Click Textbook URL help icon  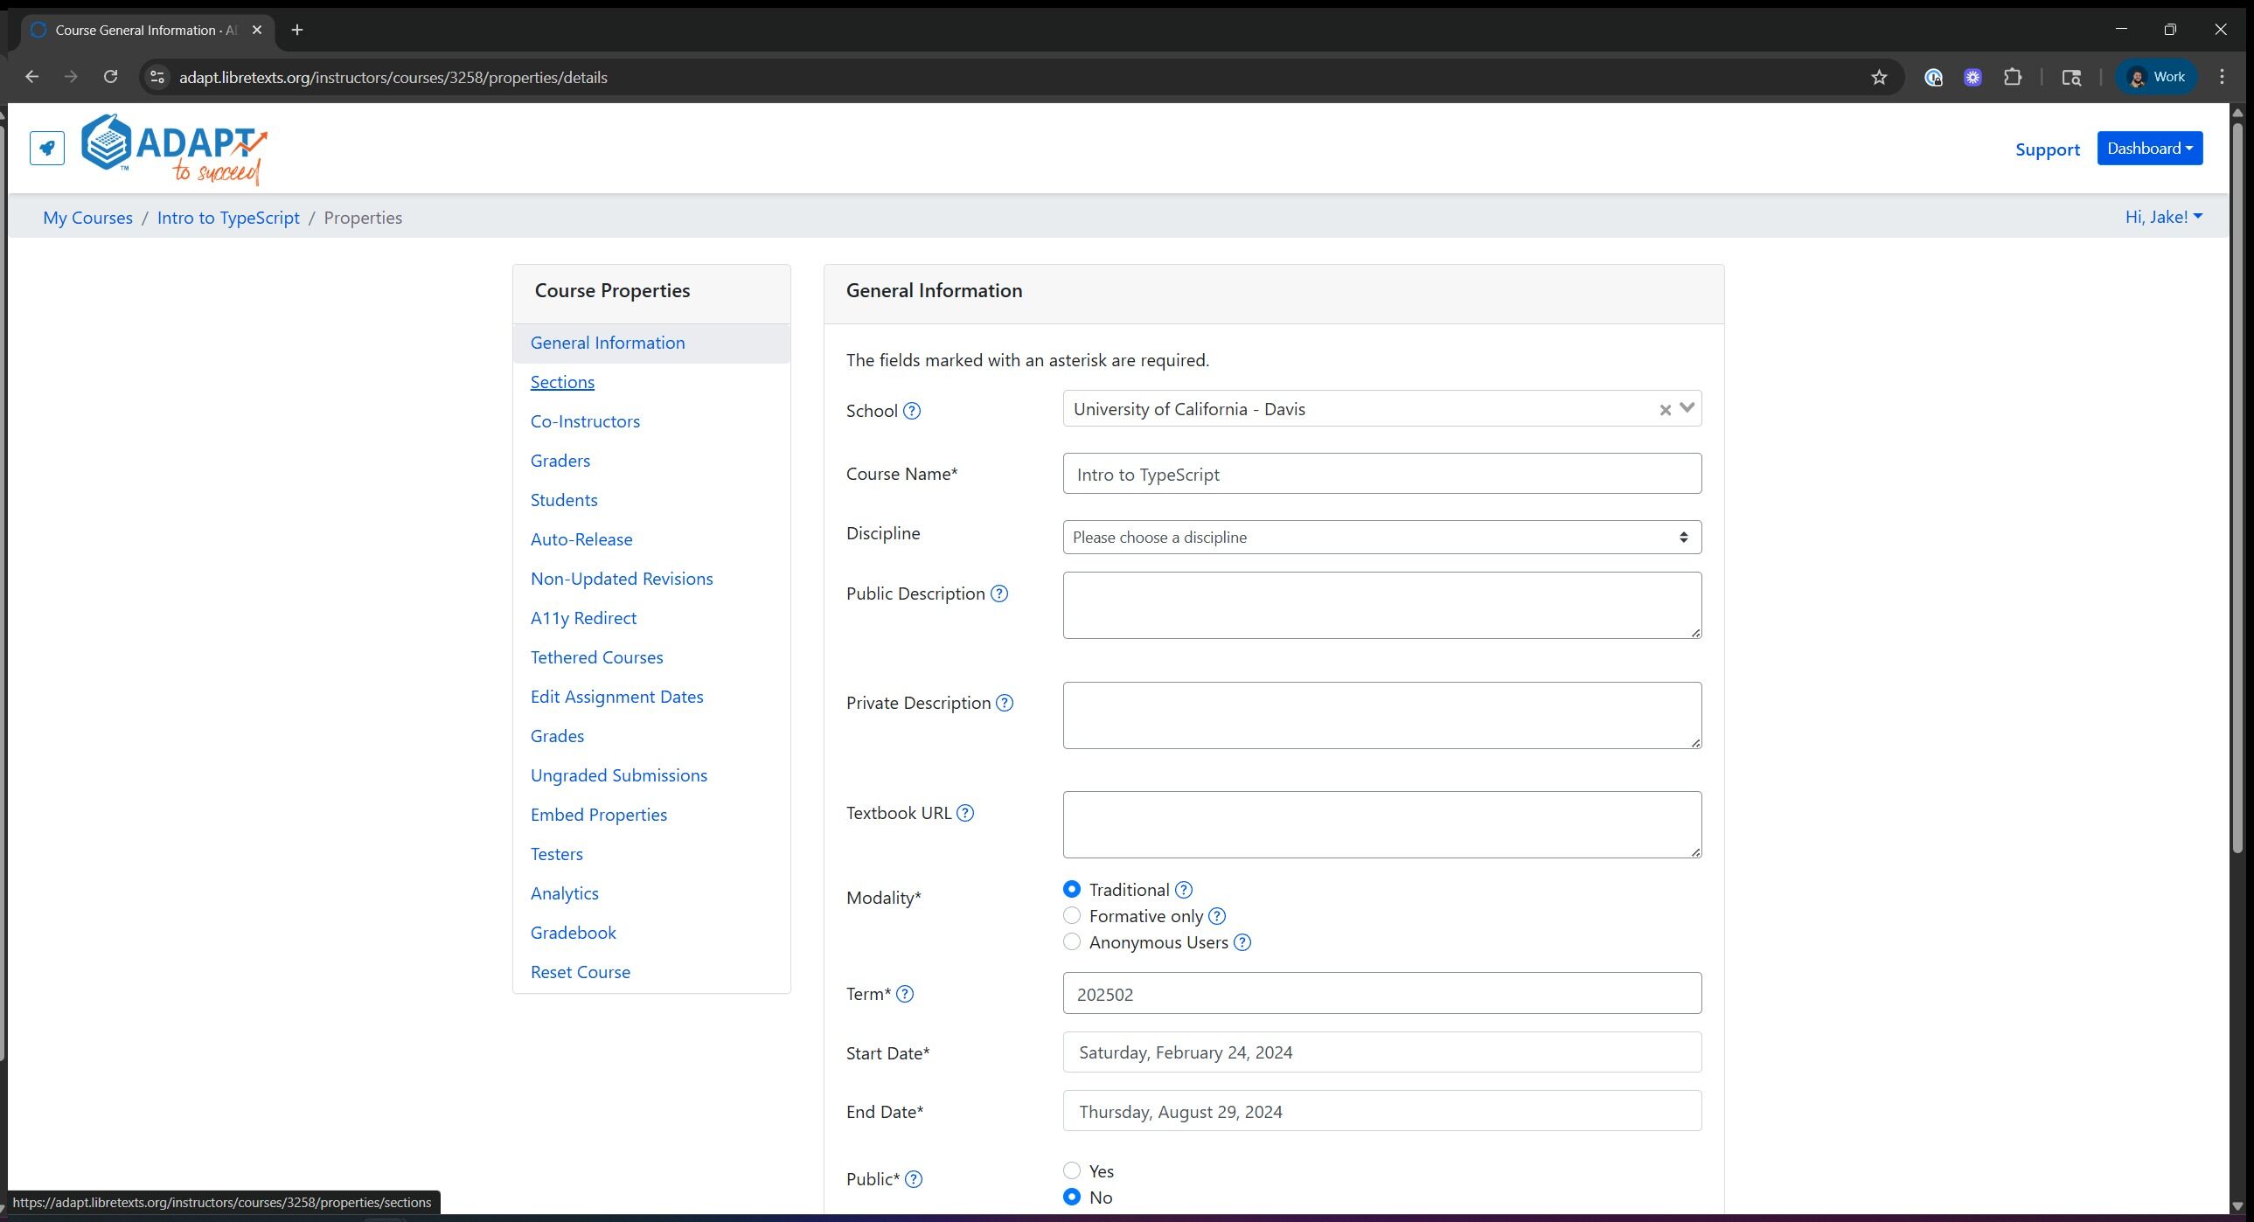pos(964,814)
